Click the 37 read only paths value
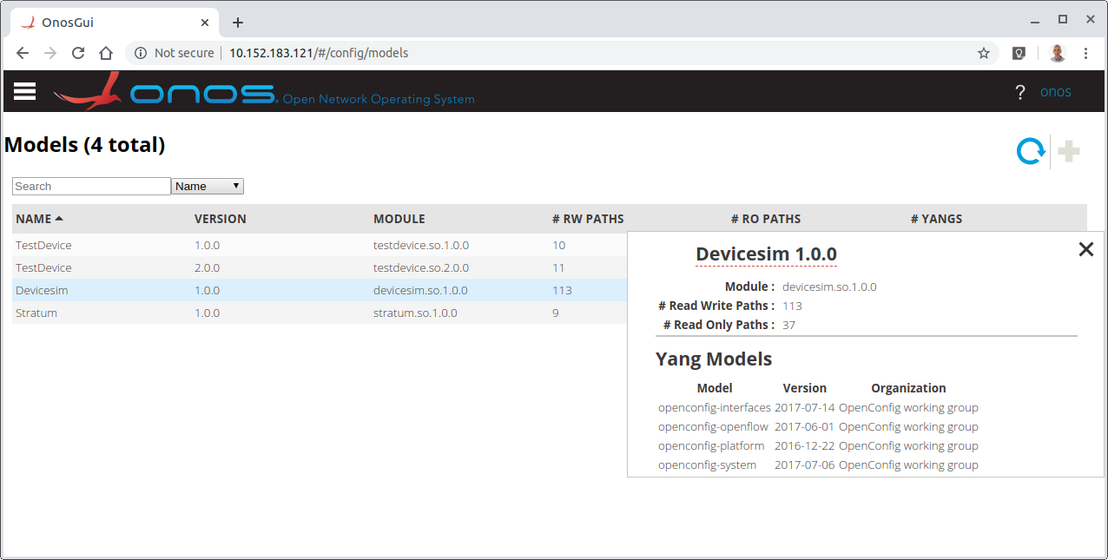 coord(788,326)
